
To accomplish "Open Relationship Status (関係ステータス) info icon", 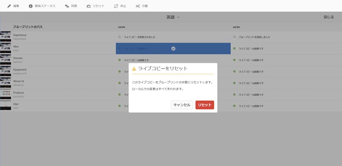I will tap(31, 6).
